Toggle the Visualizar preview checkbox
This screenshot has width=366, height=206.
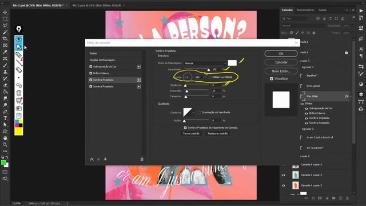272,79
